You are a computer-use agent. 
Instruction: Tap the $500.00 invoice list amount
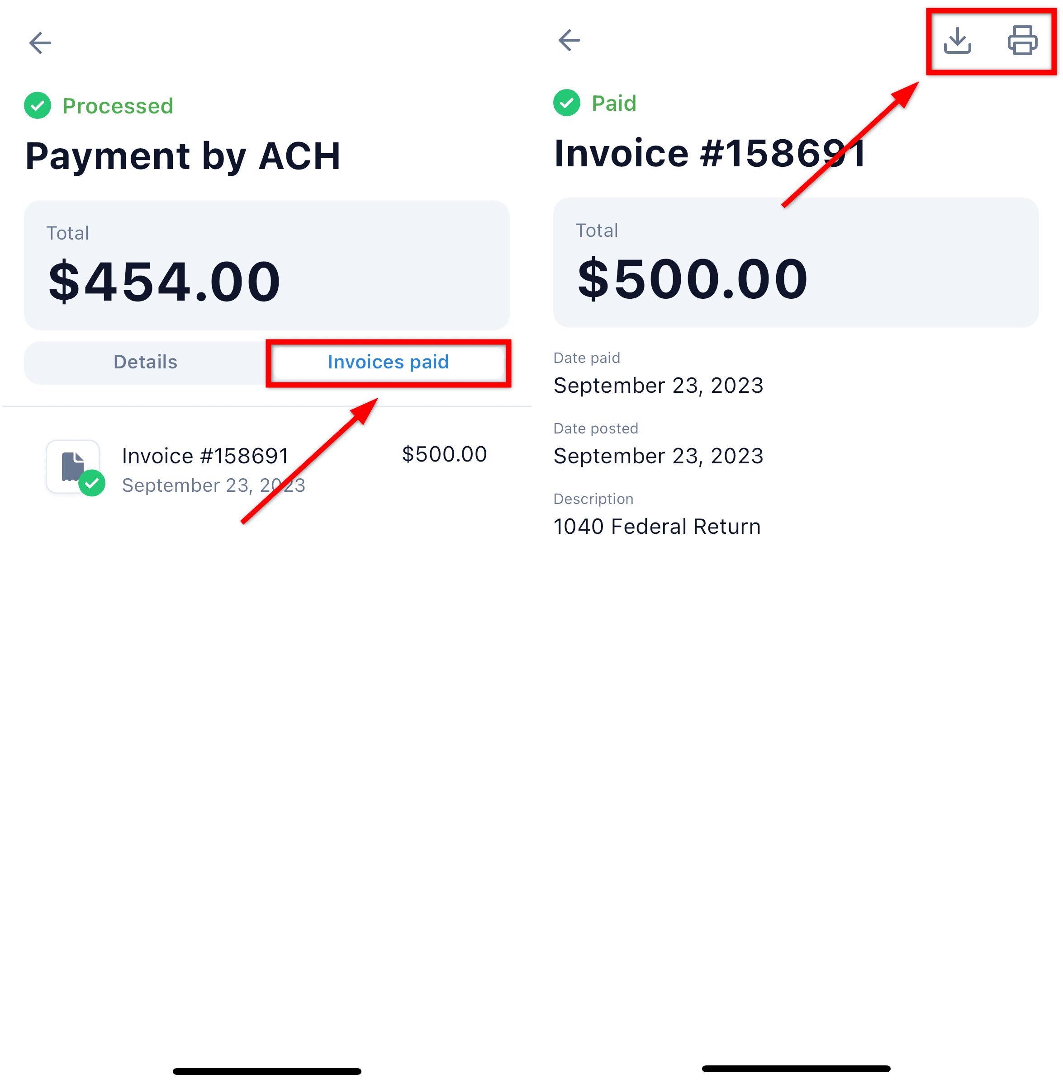point(444,454)
